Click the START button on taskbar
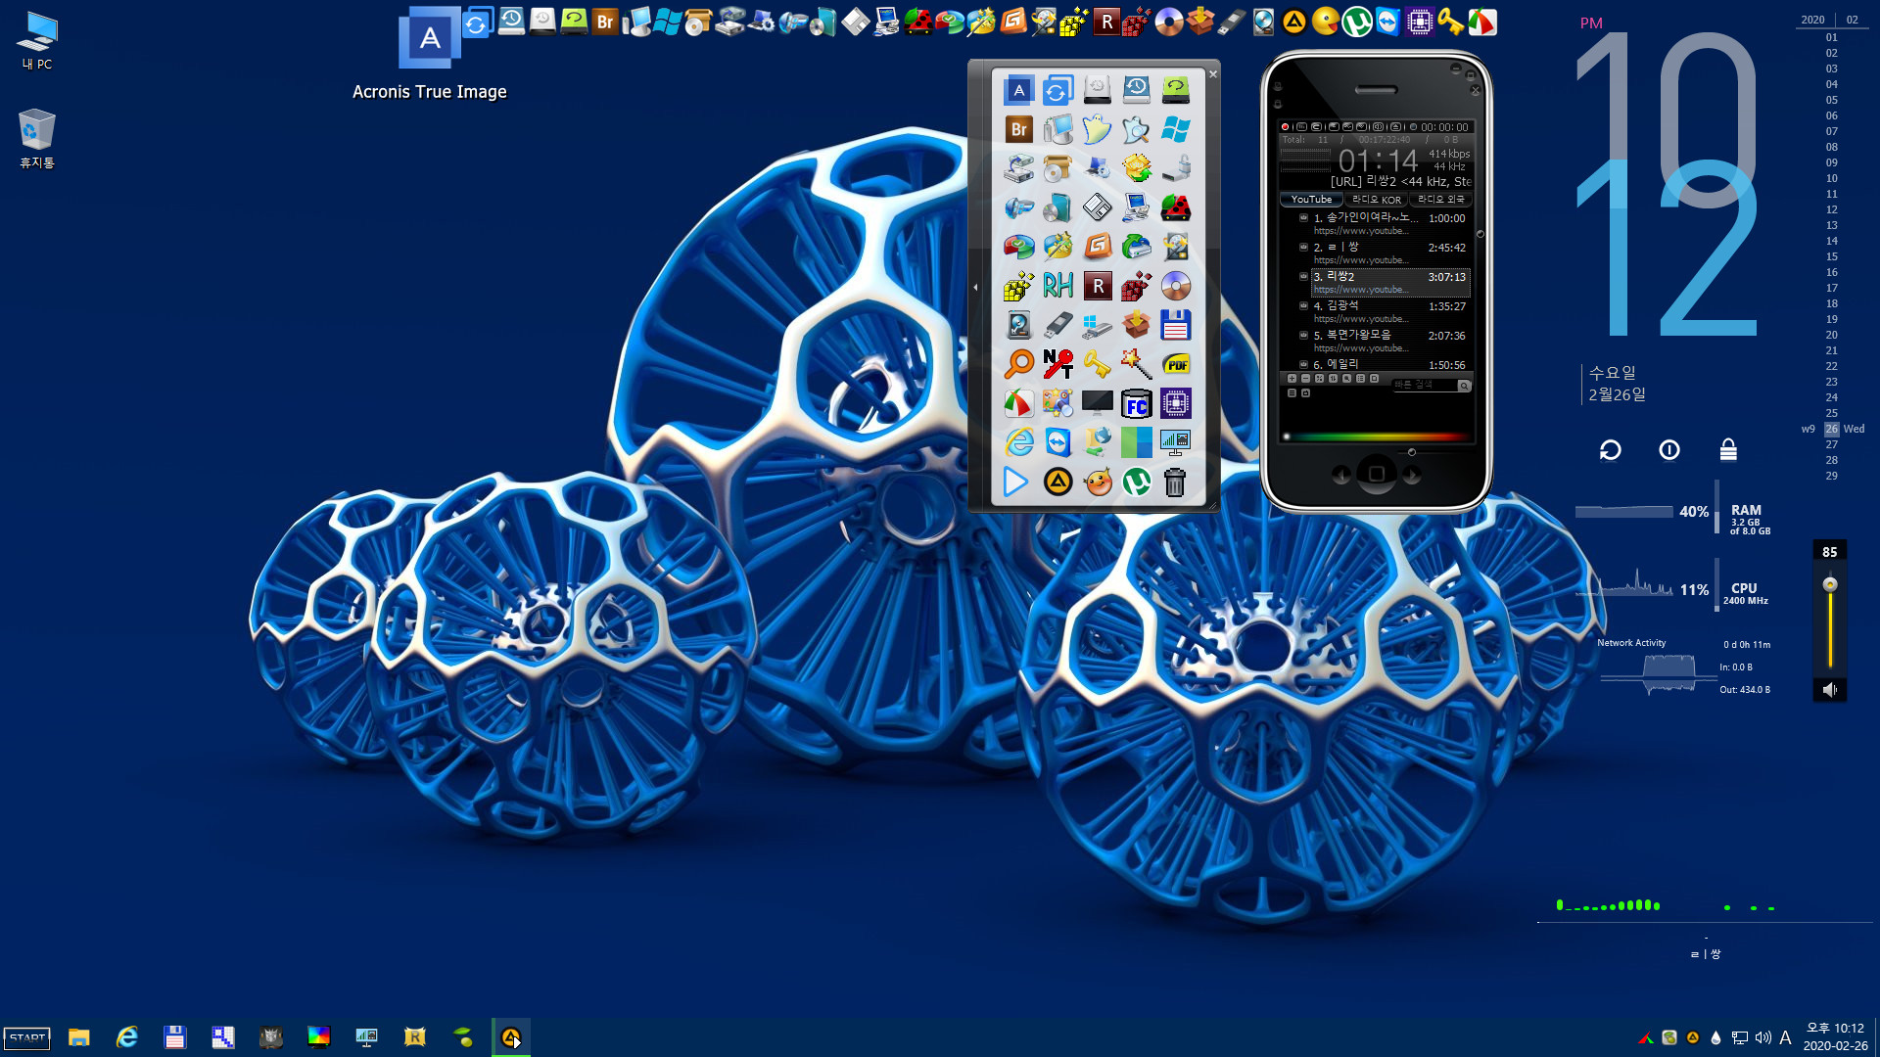 26,1037
